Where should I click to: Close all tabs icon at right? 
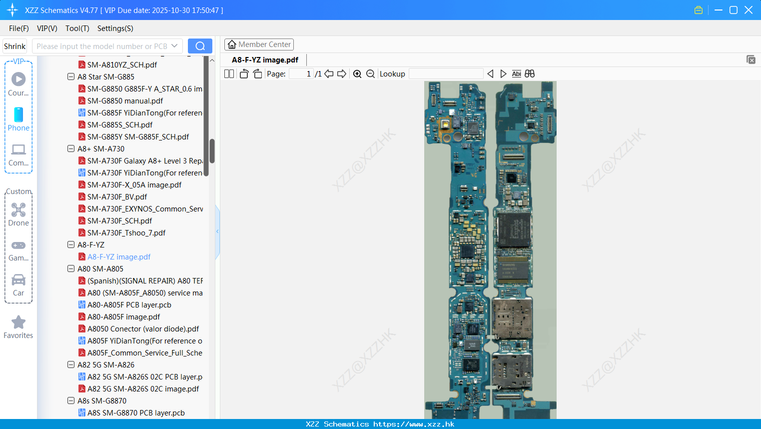pyautogui.click(x=751, y=59)
